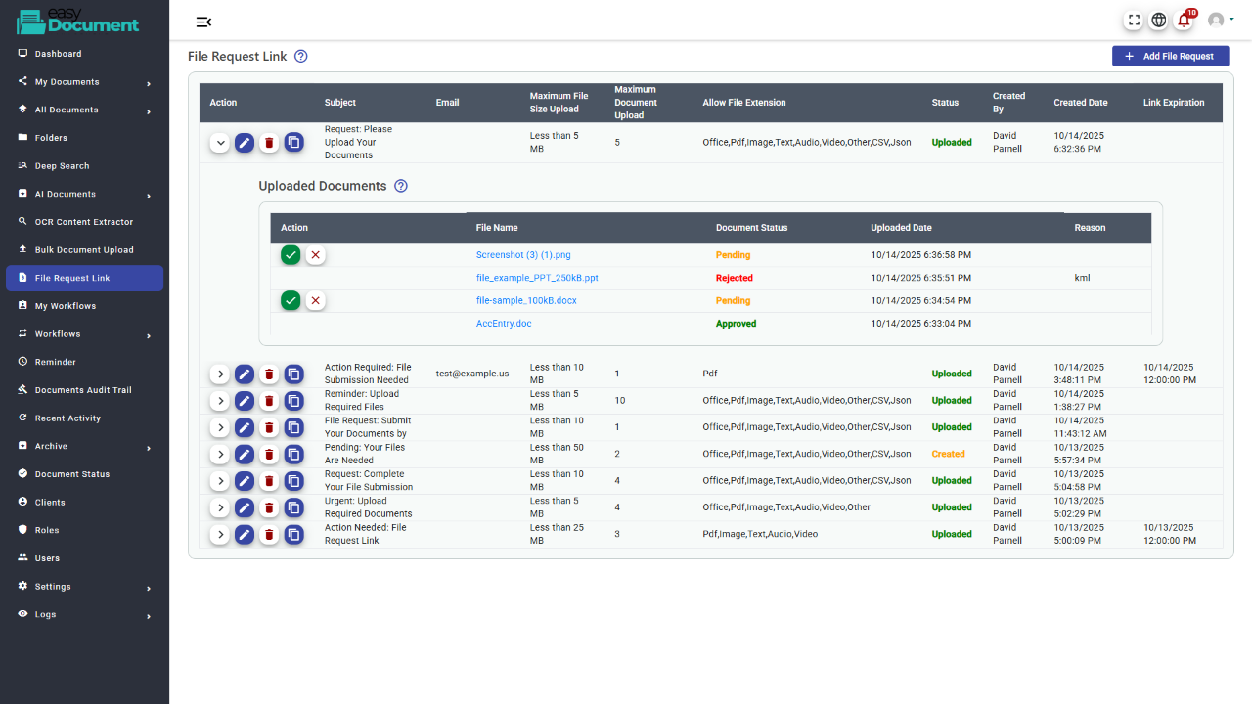
Task: Click the green 'Approved' document status
Action: tap(736, 323)
